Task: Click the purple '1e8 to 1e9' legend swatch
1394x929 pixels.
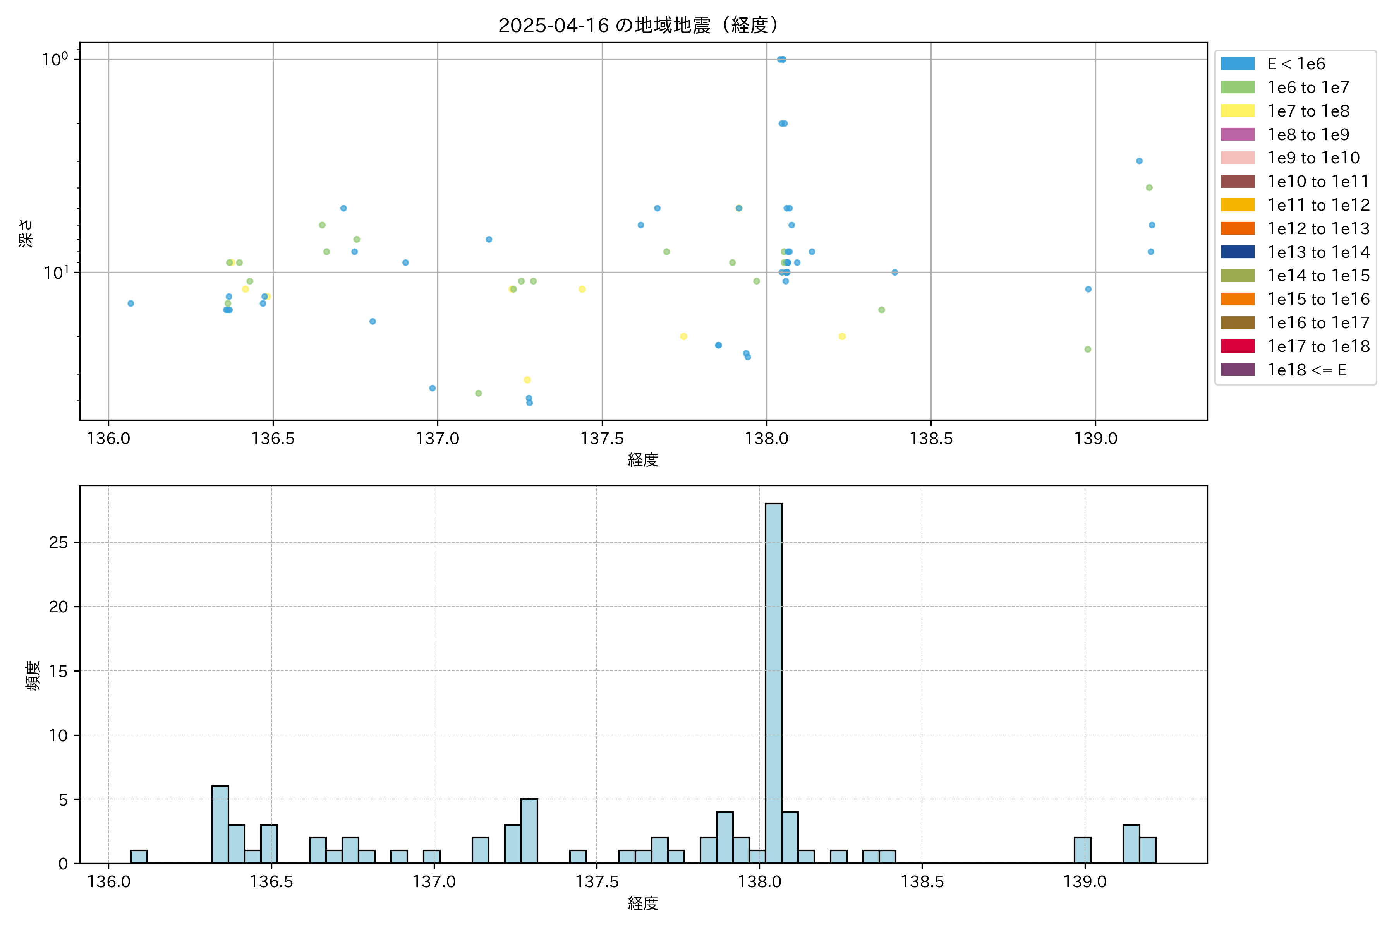Action: point(1237,134)
